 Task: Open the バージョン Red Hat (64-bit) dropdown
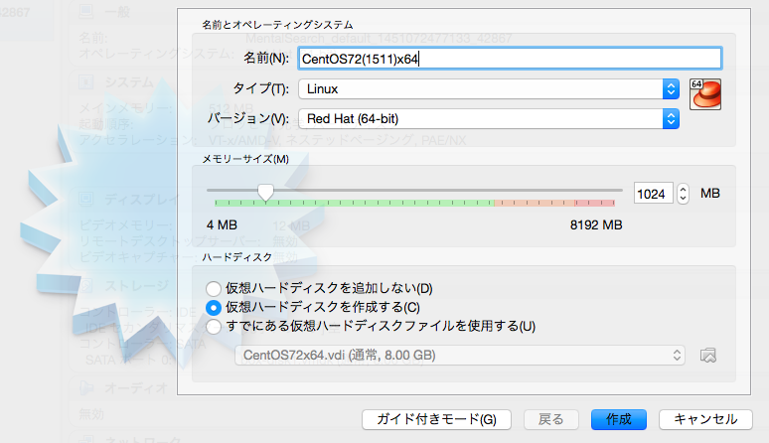point(489,119)
